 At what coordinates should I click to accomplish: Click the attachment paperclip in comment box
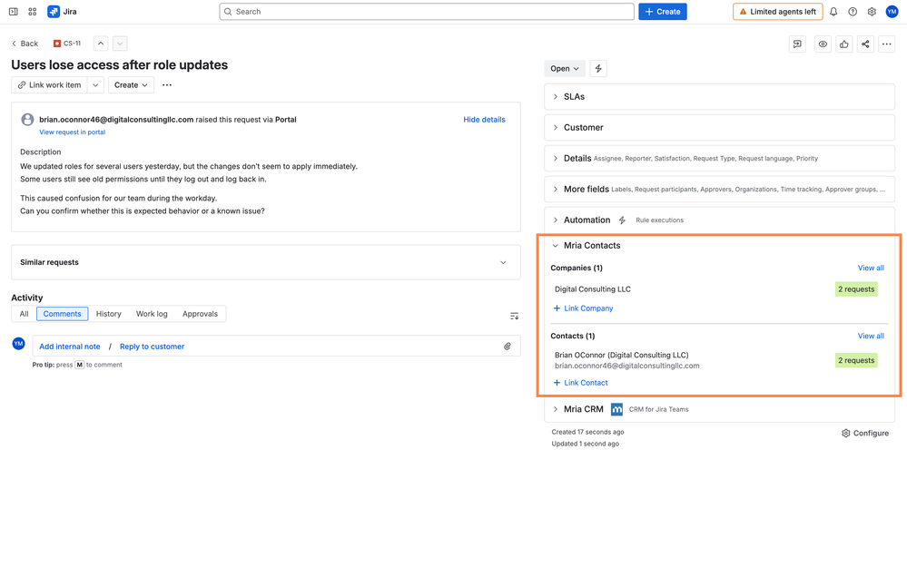pyautogui.click(x=508, y=347)
